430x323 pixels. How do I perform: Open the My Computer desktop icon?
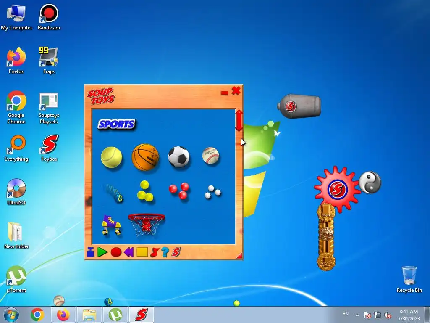pyautogui.click(x=16, y=17)
